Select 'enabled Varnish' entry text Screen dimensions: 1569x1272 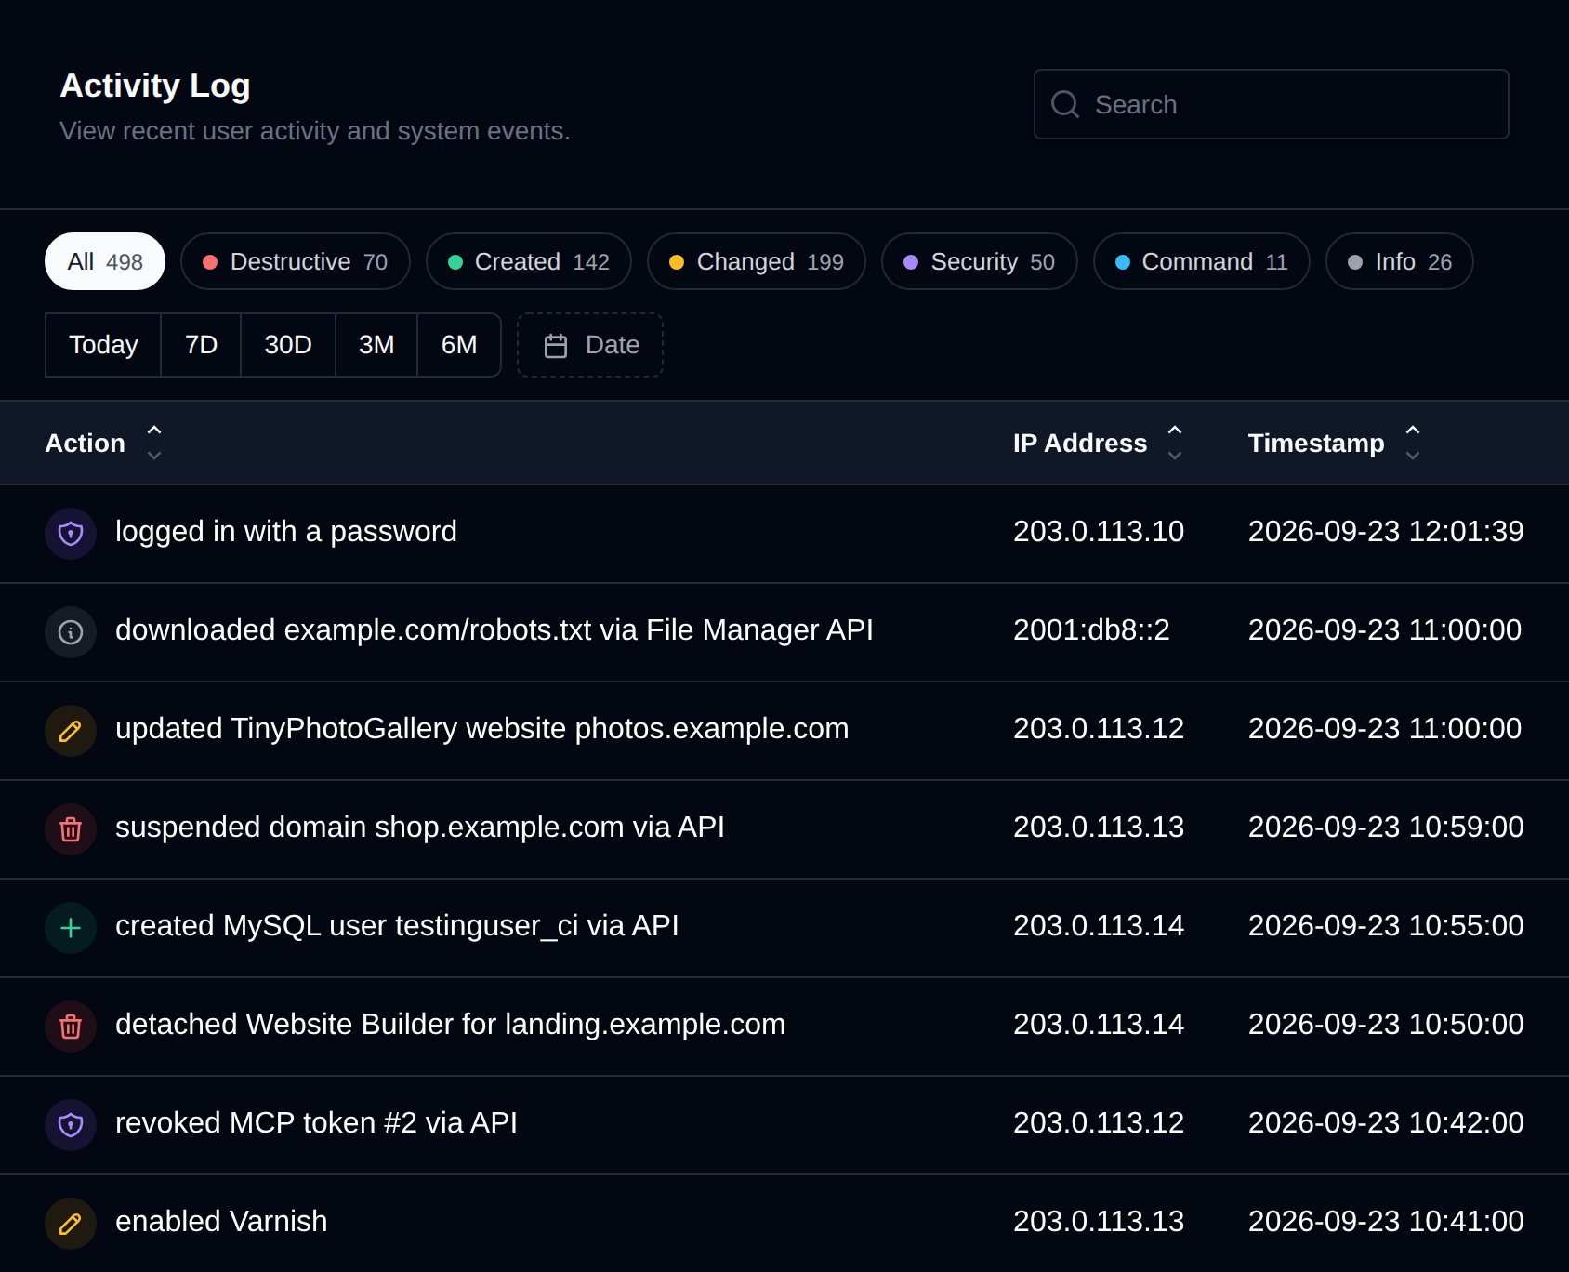[x=221, y=1221]
